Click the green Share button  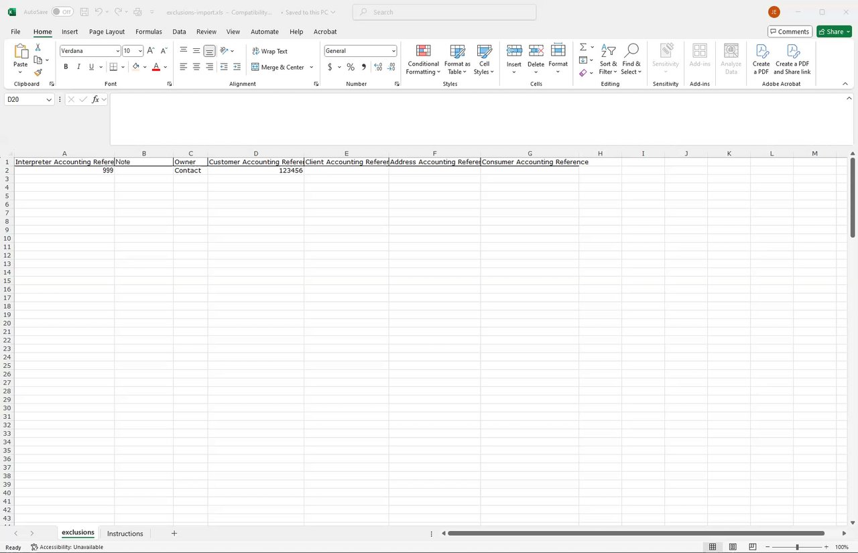coord(834,32)
